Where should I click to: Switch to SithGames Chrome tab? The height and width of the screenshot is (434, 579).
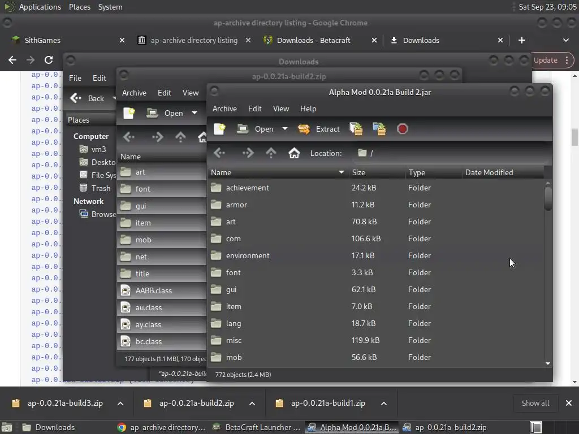click(42, 40)
